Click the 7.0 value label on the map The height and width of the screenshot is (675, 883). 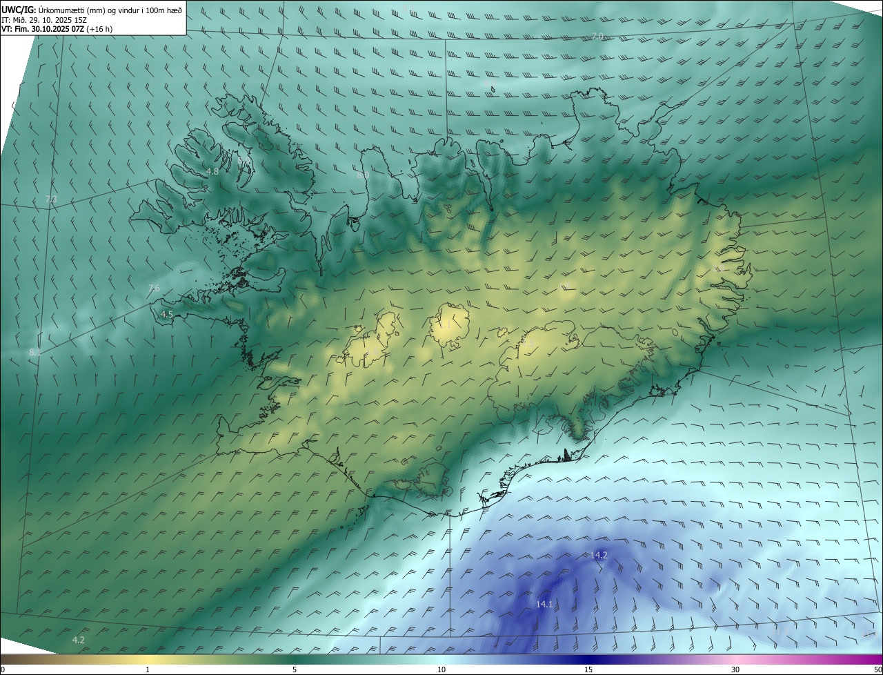point(597,36)
